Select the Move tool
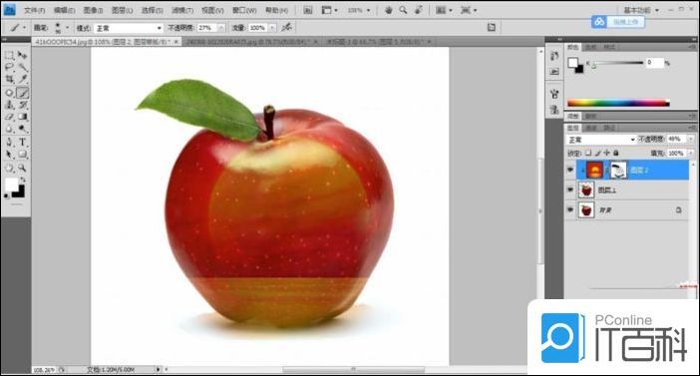The image size is (700, 376). point(22,55)
